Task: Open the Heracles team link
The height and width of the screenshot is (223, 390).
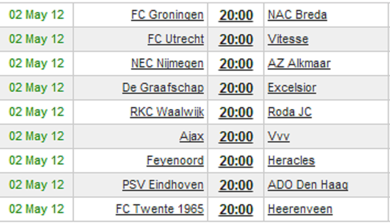Action: pos(291,161)
